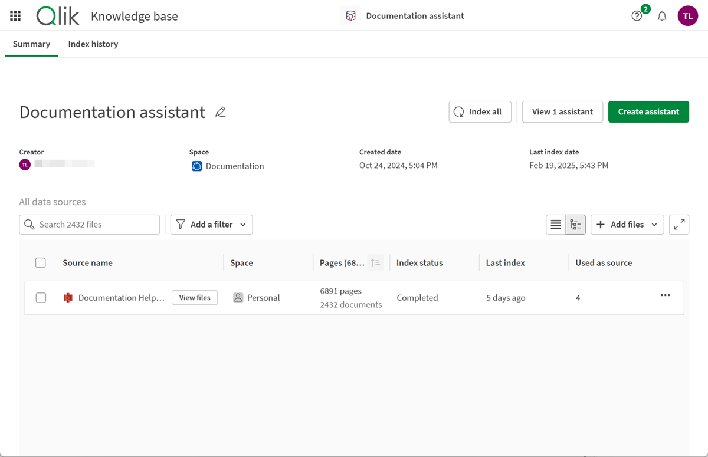
Task: Open the three-dot menu for Documentation Help row
Action: click(665, 295)
